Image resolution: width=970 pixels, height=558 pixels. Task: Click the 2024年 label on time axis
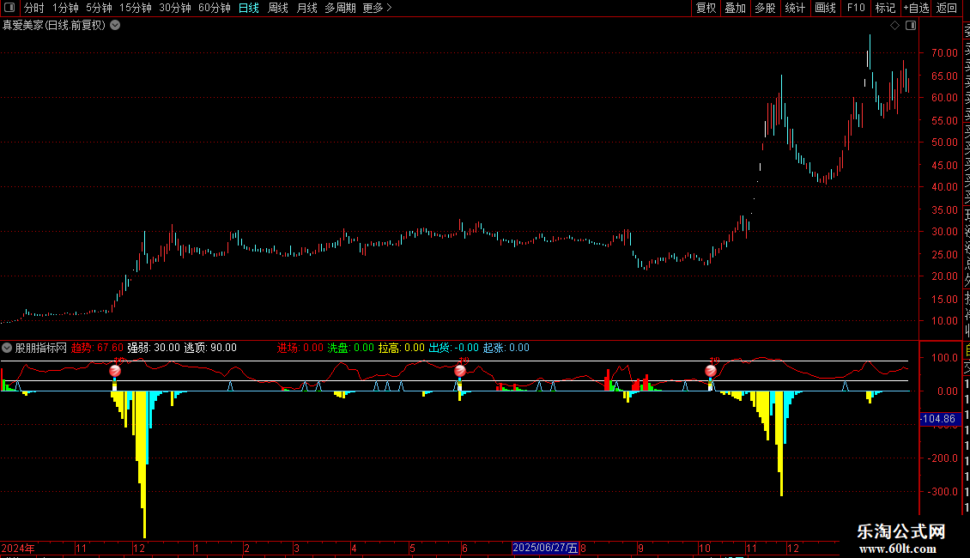pyautogui.click(x=18, y=548)
